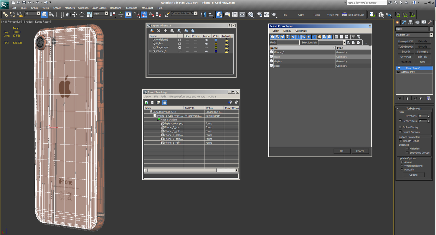Image resolution: width=436 pixels, height=235 pixels.
Task: Click the color swatch of Lights layer
Action: pyautogui.click(x=216, y=43)
